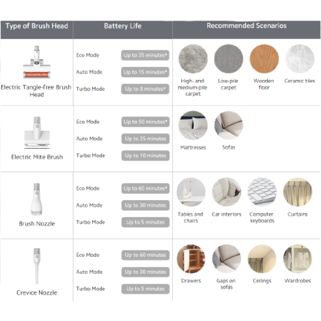Screen dimensions: 321x321
Task: Click 'Auto Mode' in Electric Mite Brush row
Action: pyautogui.click(x=89, y=138)
